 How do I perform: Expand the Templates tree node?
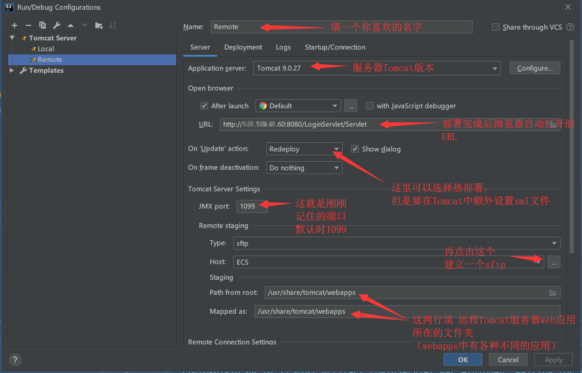pyautogui.click(x=12, y=70)
